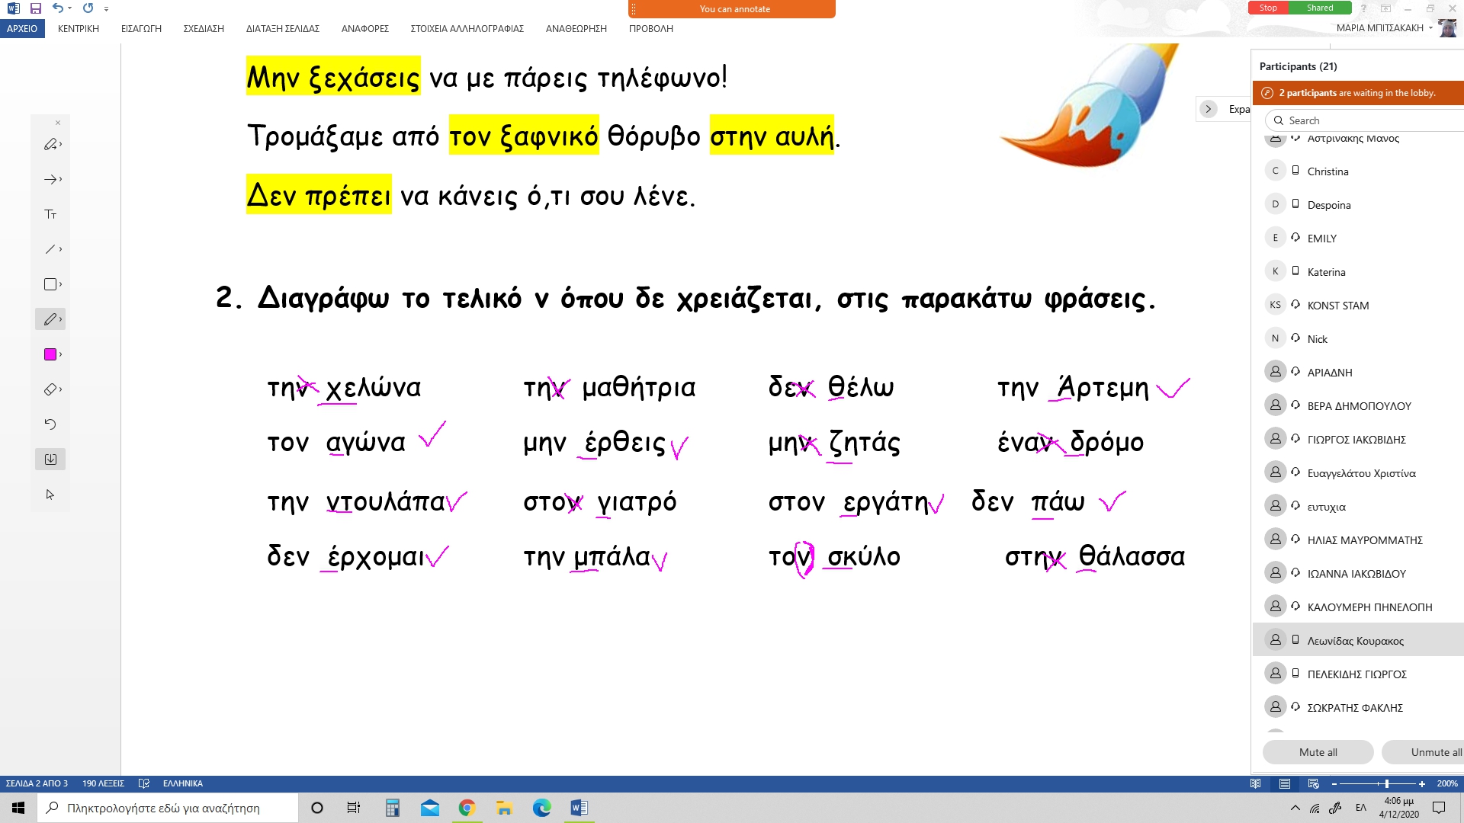Stop sharing with the Stop button
The width and height of the screenshot is (1464, 823).
point(1268,8)
